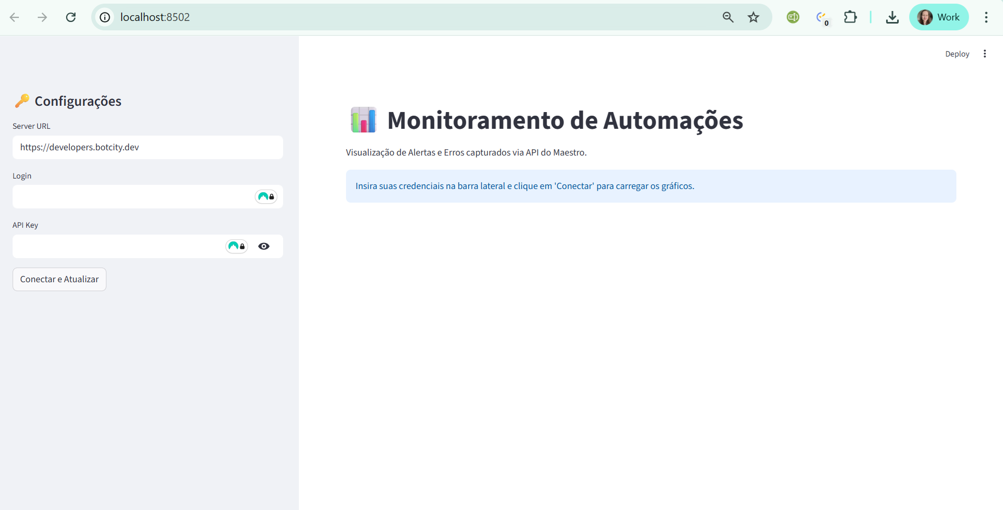This screenshot has height=510, width=1003.
Task: Open the browser Downloads icon
Action: (892, 17)
